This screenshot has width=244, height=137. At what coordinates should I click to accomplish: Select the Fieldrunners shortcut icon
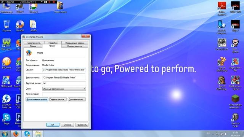[x=235, y=83]
